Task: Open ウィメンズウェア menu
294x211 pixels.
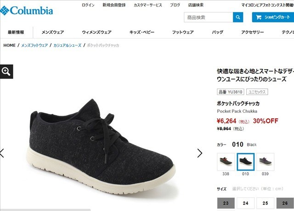Action: (x=96, y=32)
